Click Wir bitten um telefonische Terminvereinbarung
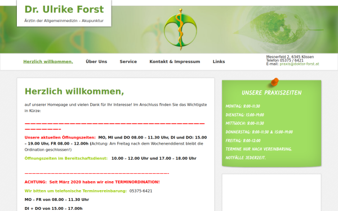Viewport: 338px width, 211px height. pyautogui.click(x=75, y=191)
